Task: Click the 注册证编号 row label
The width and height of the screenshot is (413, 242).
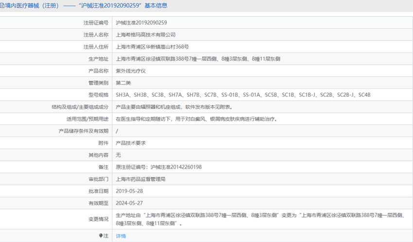Action: (96, 23)
